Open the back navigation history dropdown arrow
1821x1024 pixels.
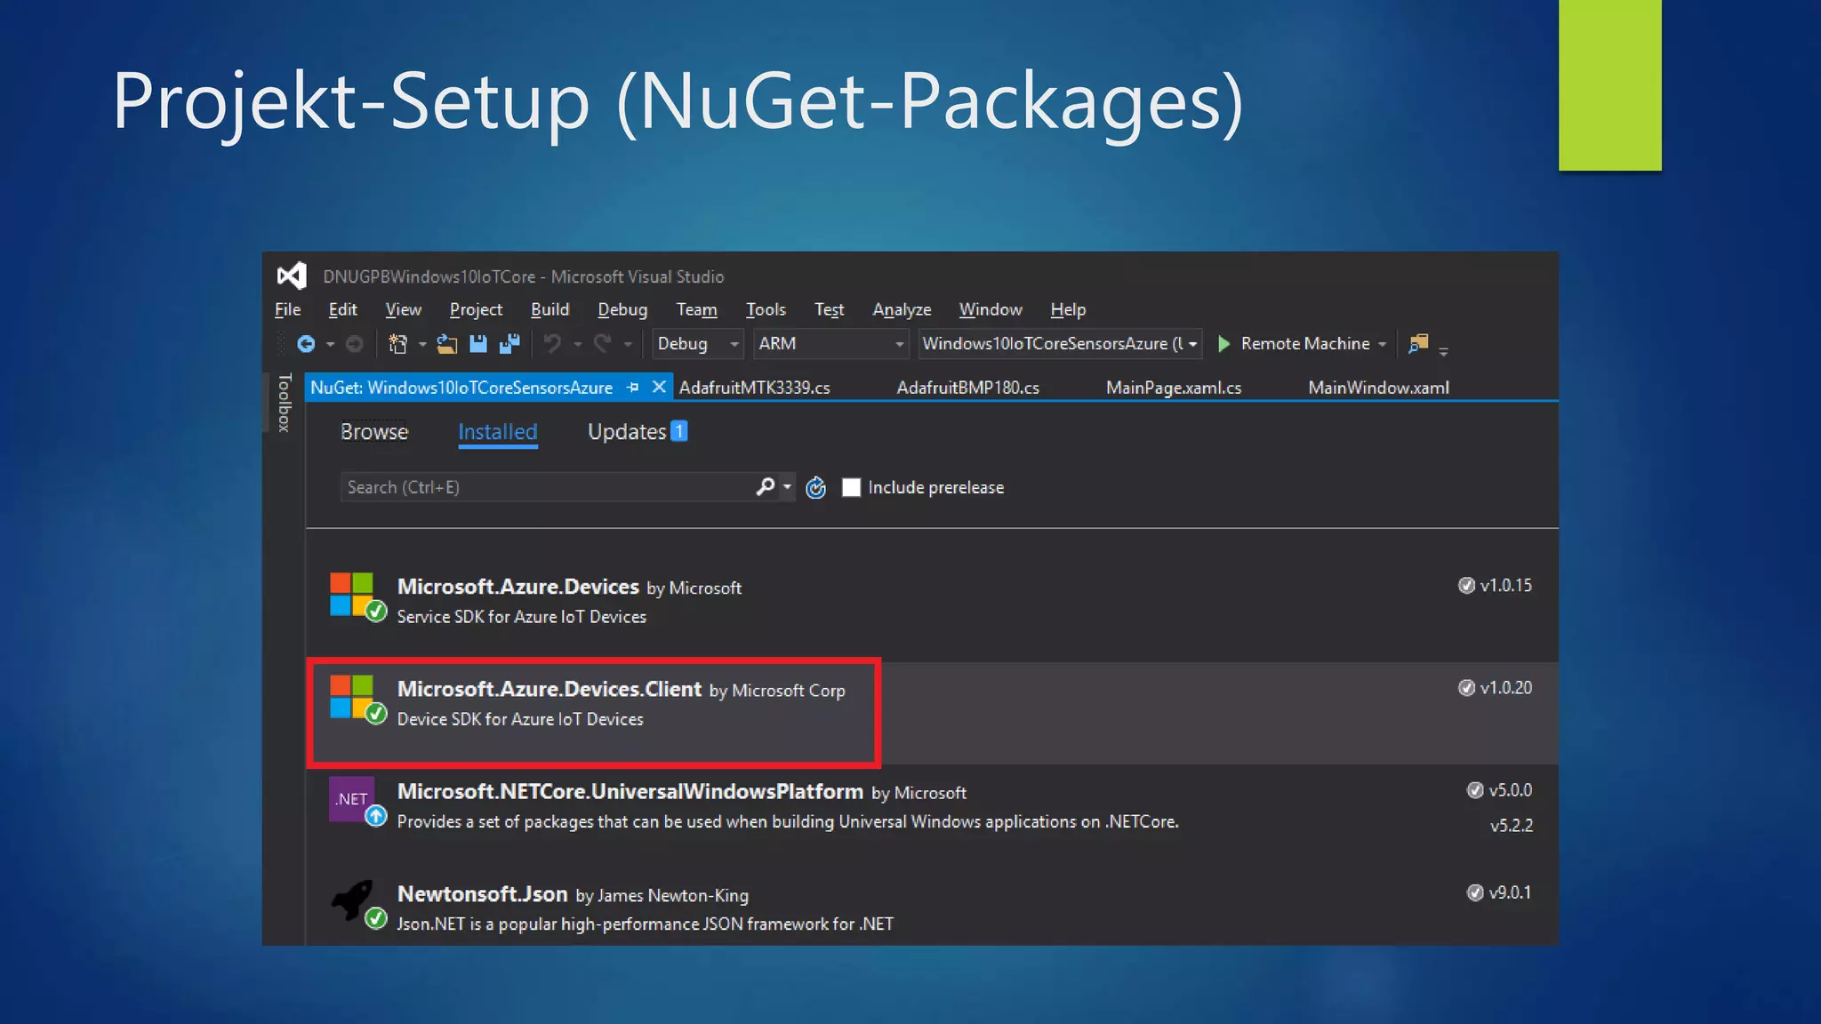point(330,344)
